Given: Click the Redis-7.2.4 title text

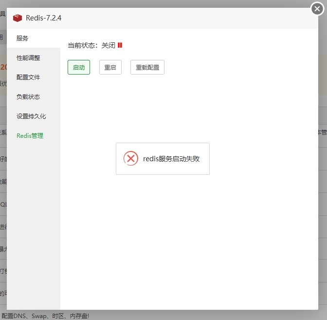Looking at the screenshot, I should (44, 18).
